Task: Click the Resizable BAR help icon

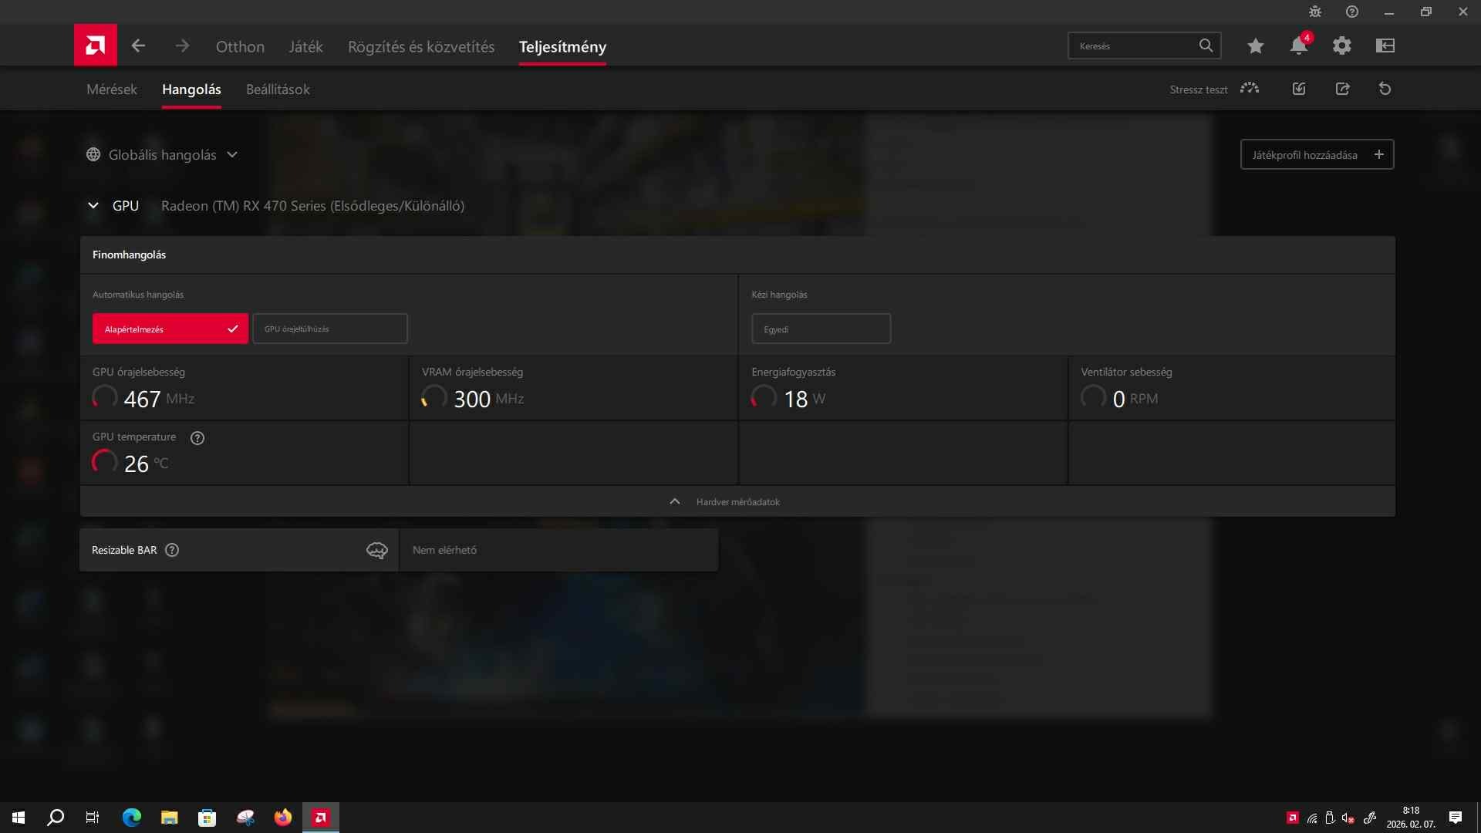Action: tap(172, 550)
